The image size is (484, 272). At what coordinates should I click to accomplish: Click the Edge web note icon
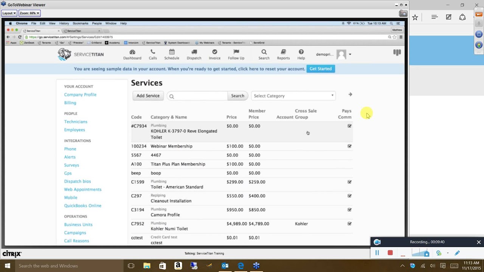(x=448, y=17)
